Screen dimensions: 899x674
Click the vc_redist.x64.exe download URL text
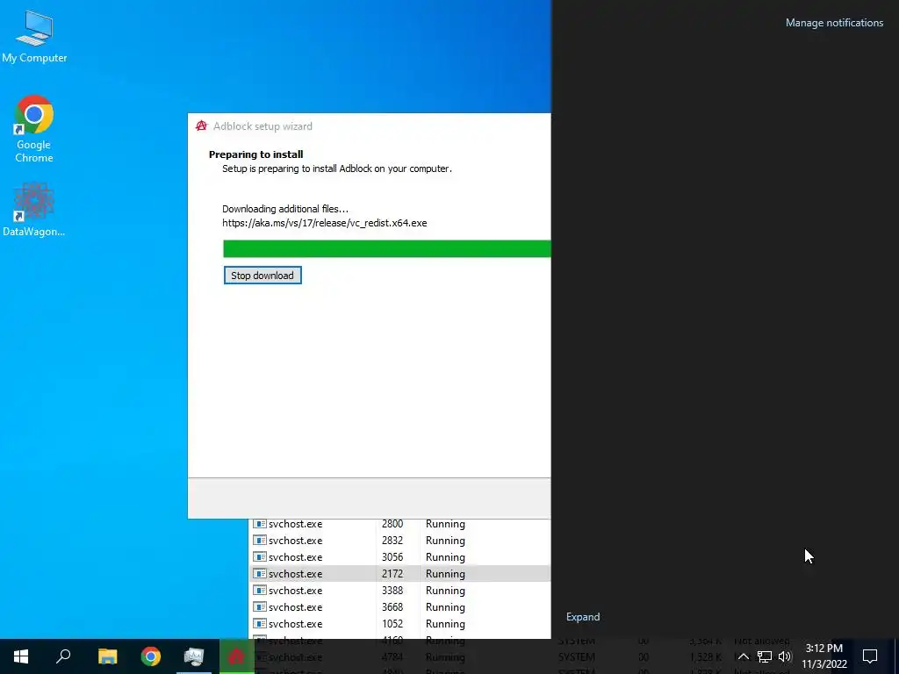point(325,223)
